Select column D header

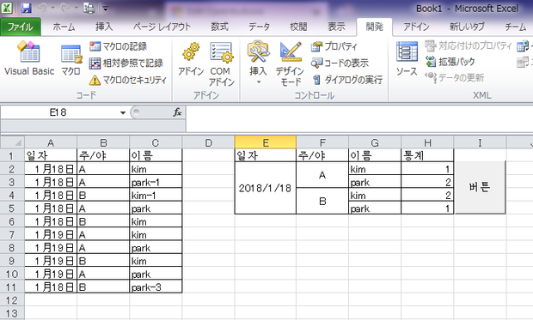(x=208, y=143)
